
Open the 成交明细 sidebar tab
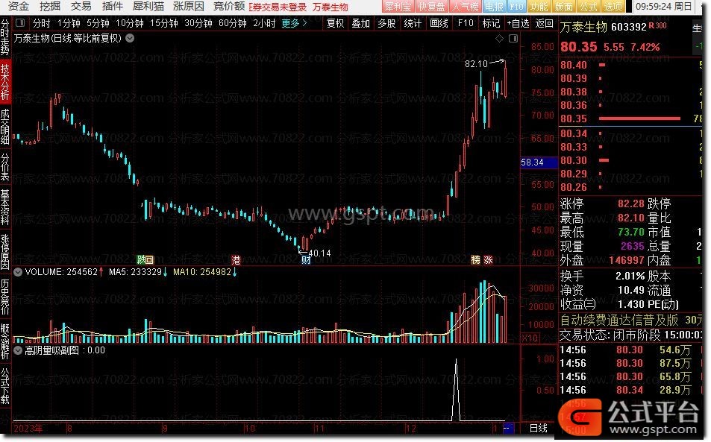[x=5, y=127]
